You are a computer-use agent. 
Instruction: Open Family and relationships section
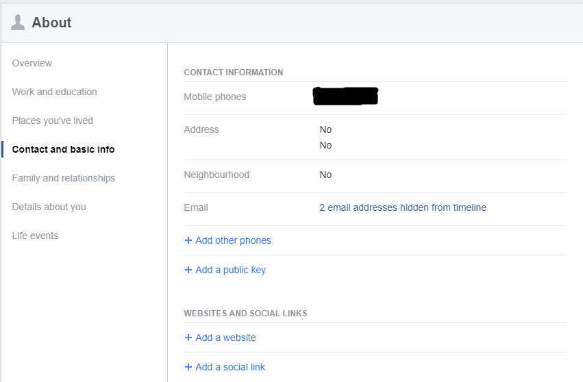[x=64, y=178]
